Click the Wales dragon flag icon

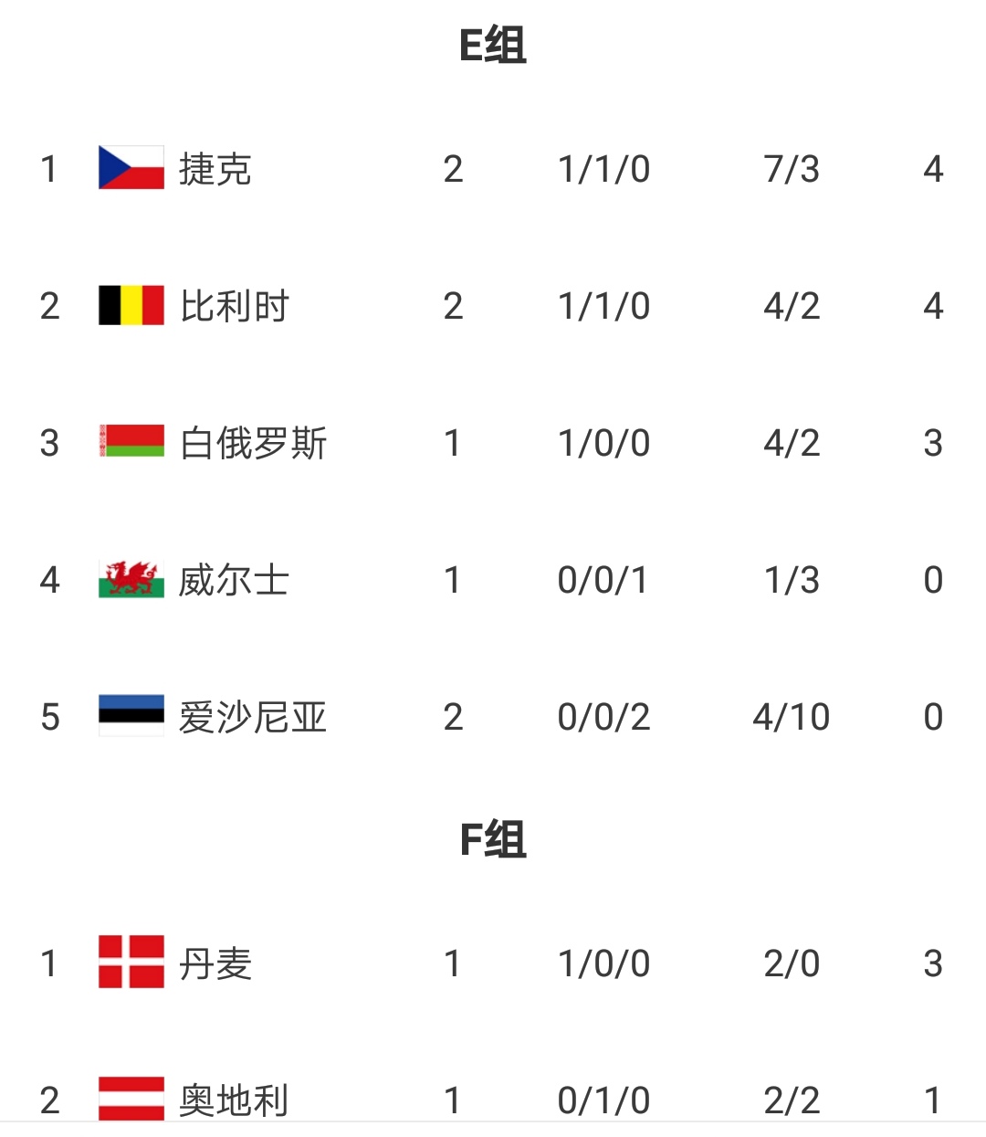point(131,579)
